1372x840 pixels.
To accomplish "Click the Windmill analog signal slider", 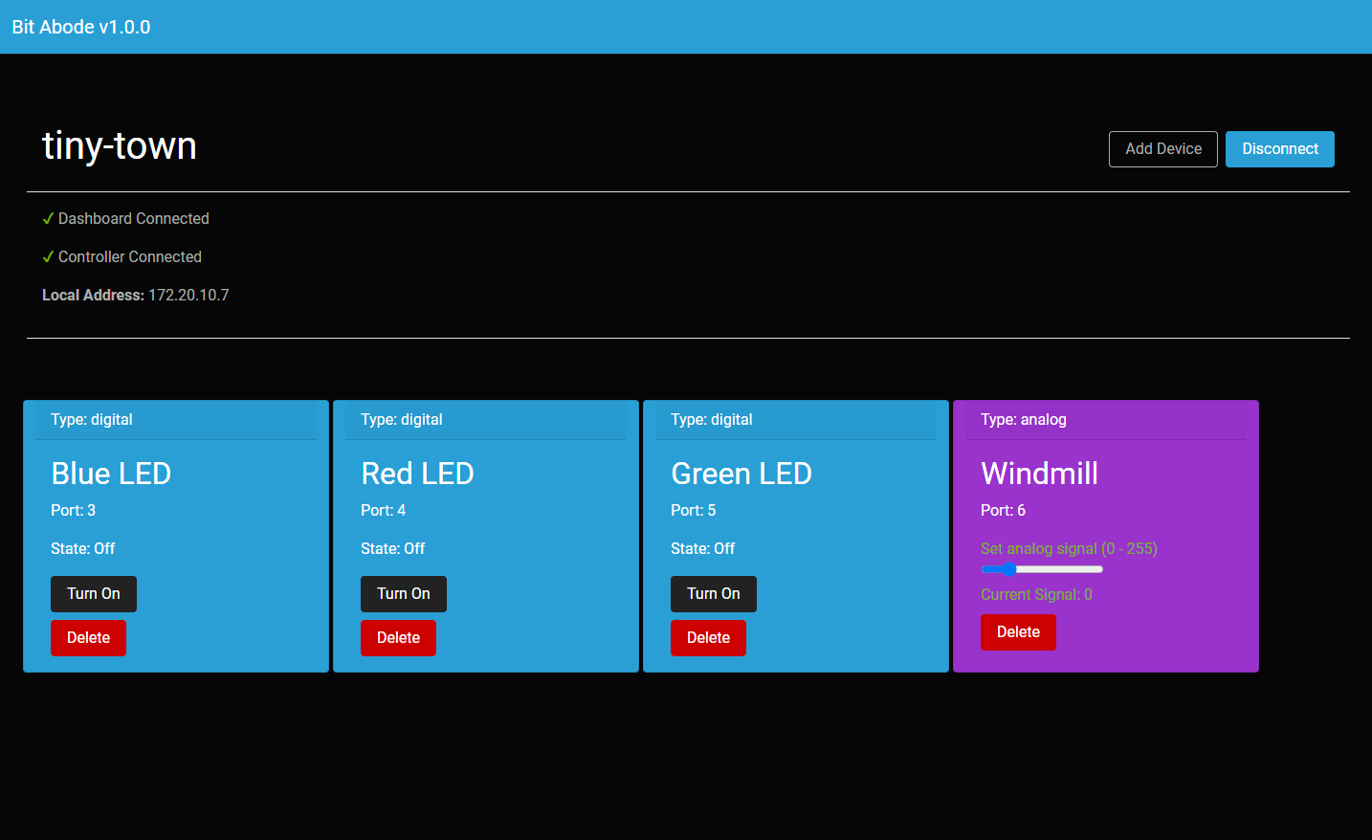I will click(x=1041, y=568).
